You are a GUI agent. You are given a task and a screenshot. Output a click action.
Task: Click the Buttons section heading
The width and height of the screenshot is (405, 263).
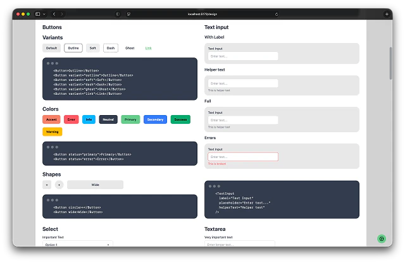tap(52, 27)
